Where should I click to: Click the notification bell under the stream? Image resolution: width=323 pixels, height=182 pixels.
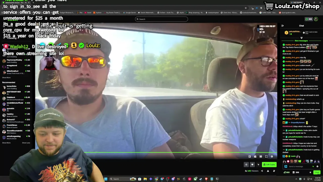[246, 165]
